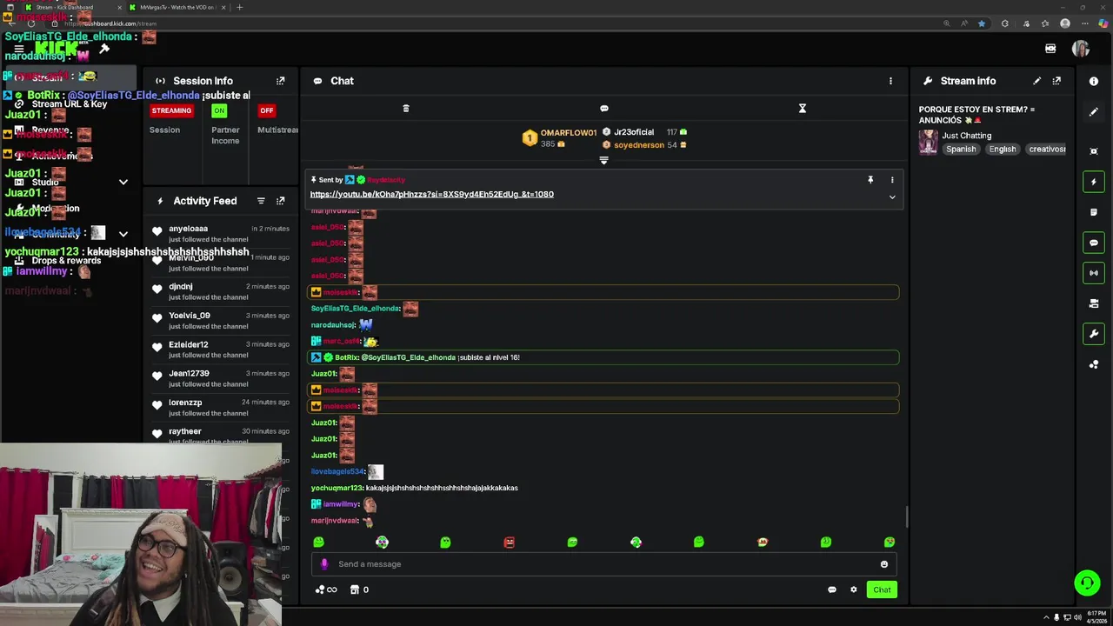This screenshot has width=1113, height=626.
Task: Toggle the Chat widget in the right sidebar
Action: pos(1094,243)
